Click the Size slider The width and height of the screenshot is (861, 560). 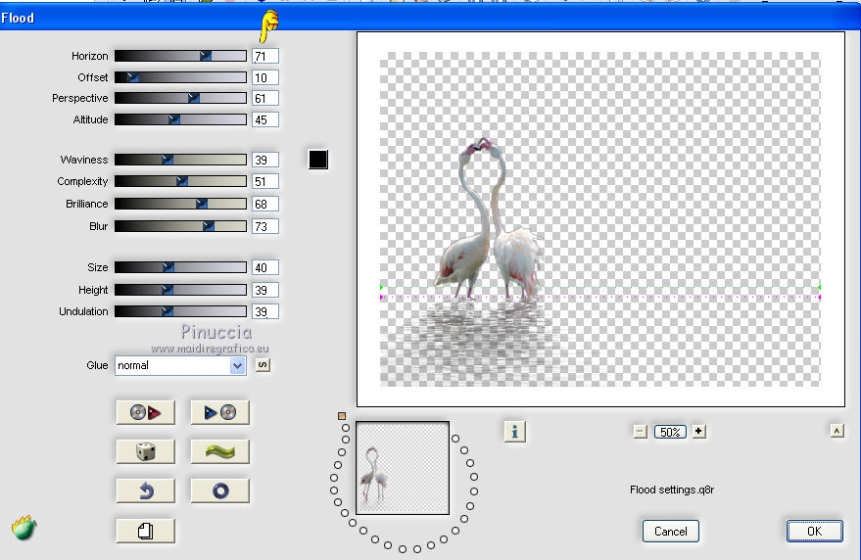point(180,267)
